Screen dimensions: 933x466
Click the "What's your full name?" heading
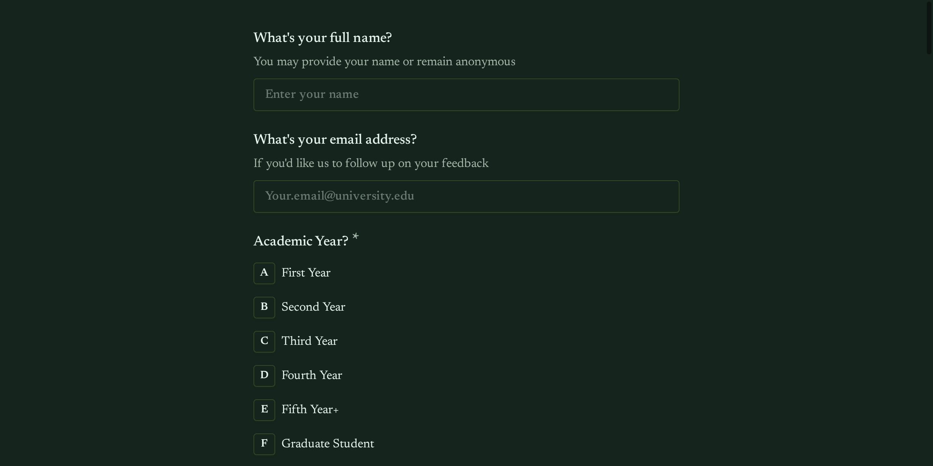pos(322,37)
